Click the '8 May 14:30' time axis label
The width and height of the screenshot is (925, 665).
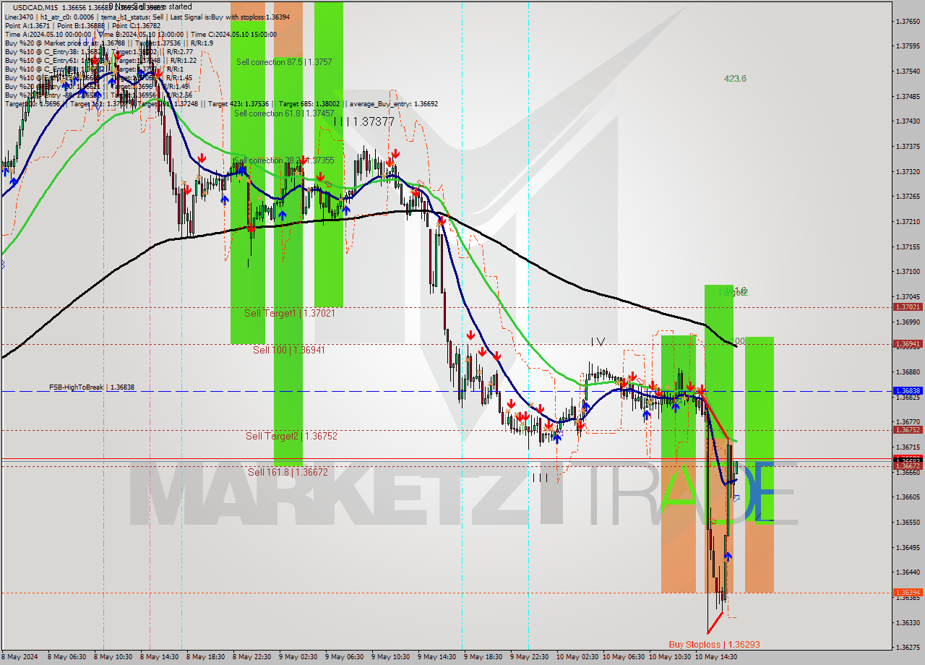pyautogui.click(x=158, y=657)
